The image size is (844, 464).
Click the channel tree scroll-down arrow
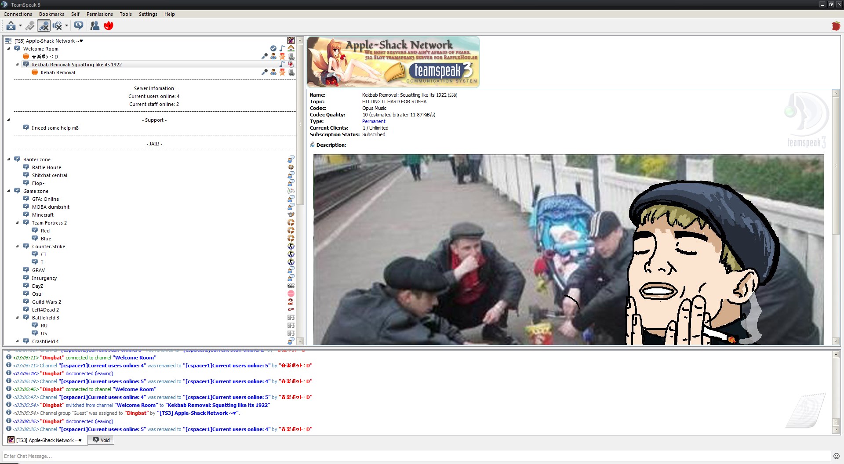point(300,341)
